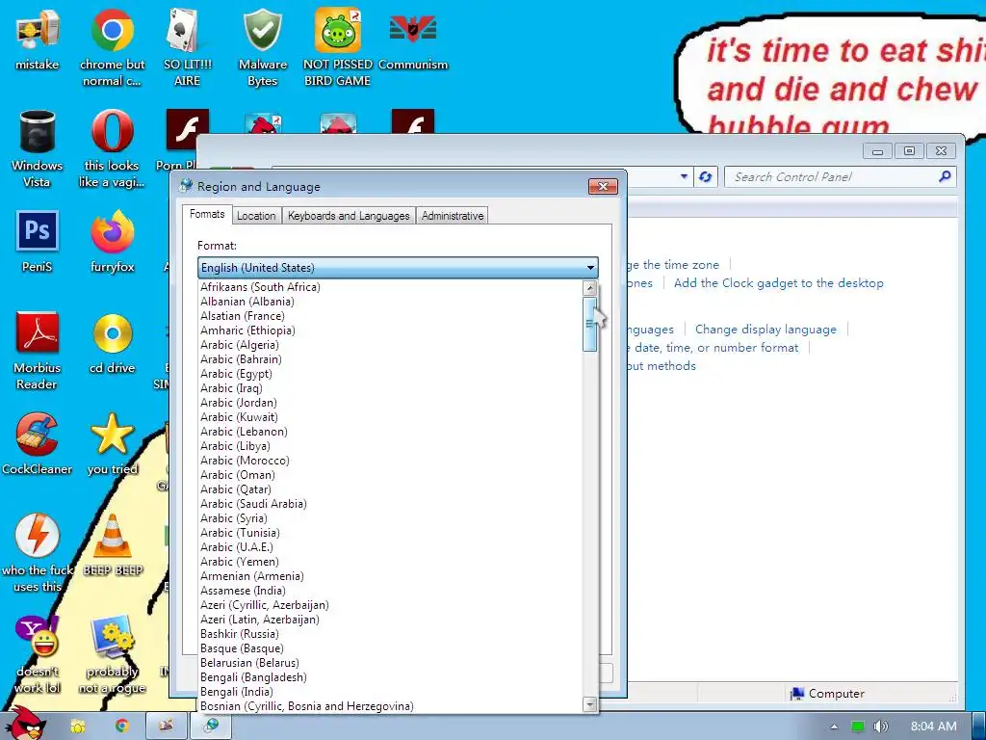Collapse the Format combo box arrow
The image size is (986, 740).
pyautogui.click(x=590, y=268)
